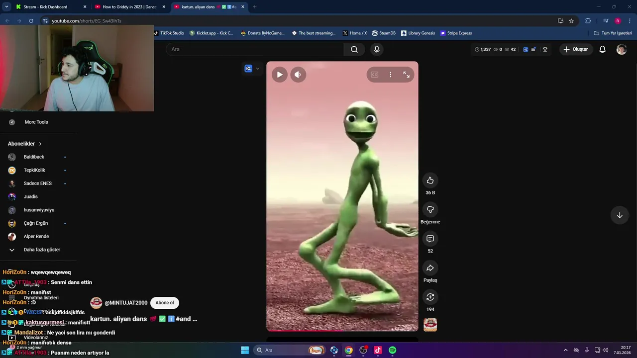Focus the YouTube Ara search field
The image size is (637, 358).
[x=255, y=49]
